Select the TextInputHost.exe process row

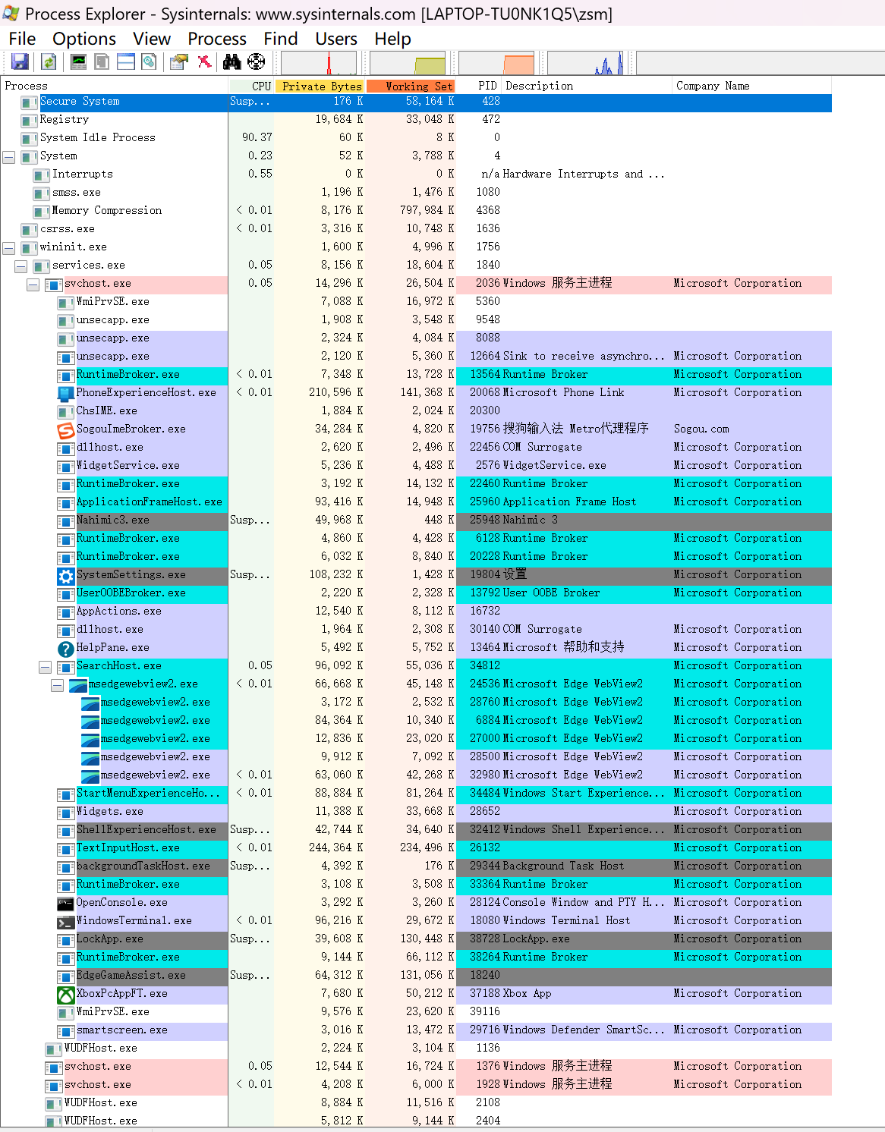(416, 848)
